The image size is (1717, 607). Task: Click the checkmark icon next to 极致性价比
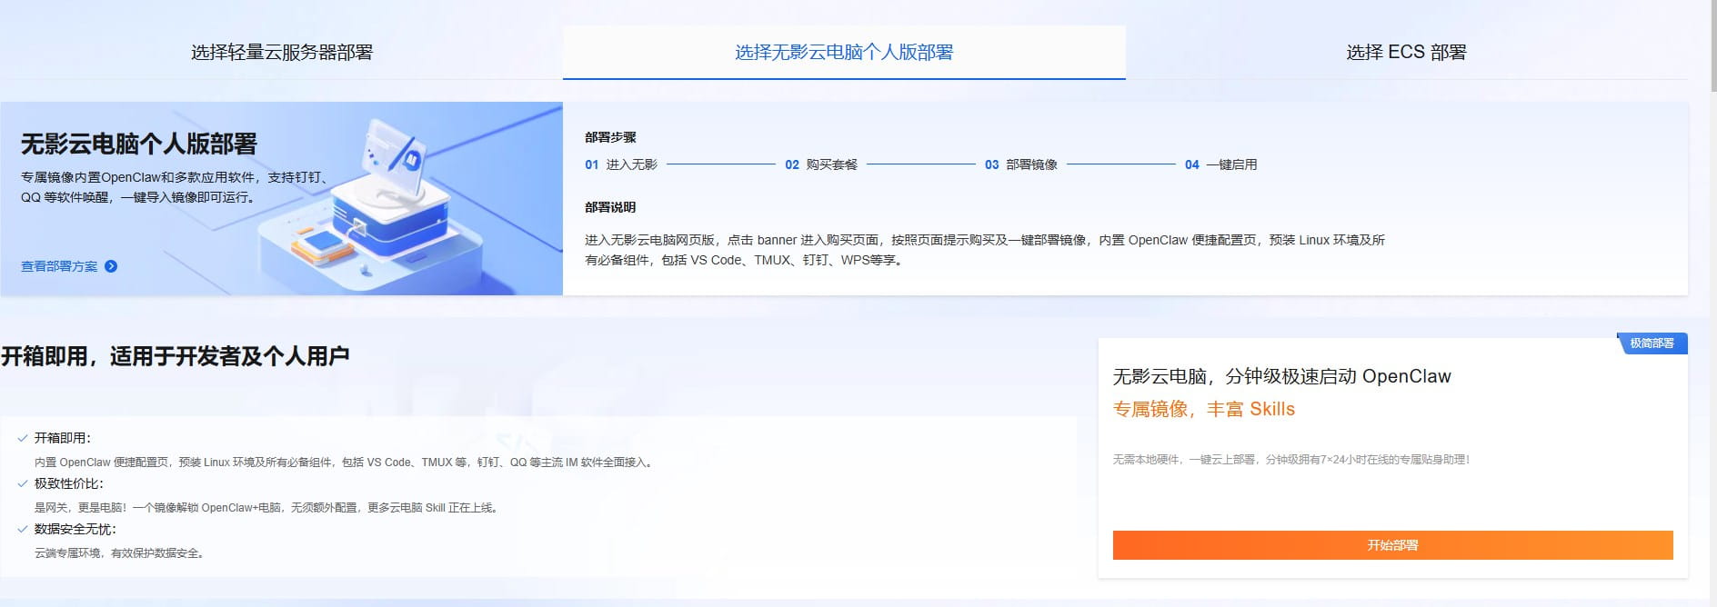(23, 483)
